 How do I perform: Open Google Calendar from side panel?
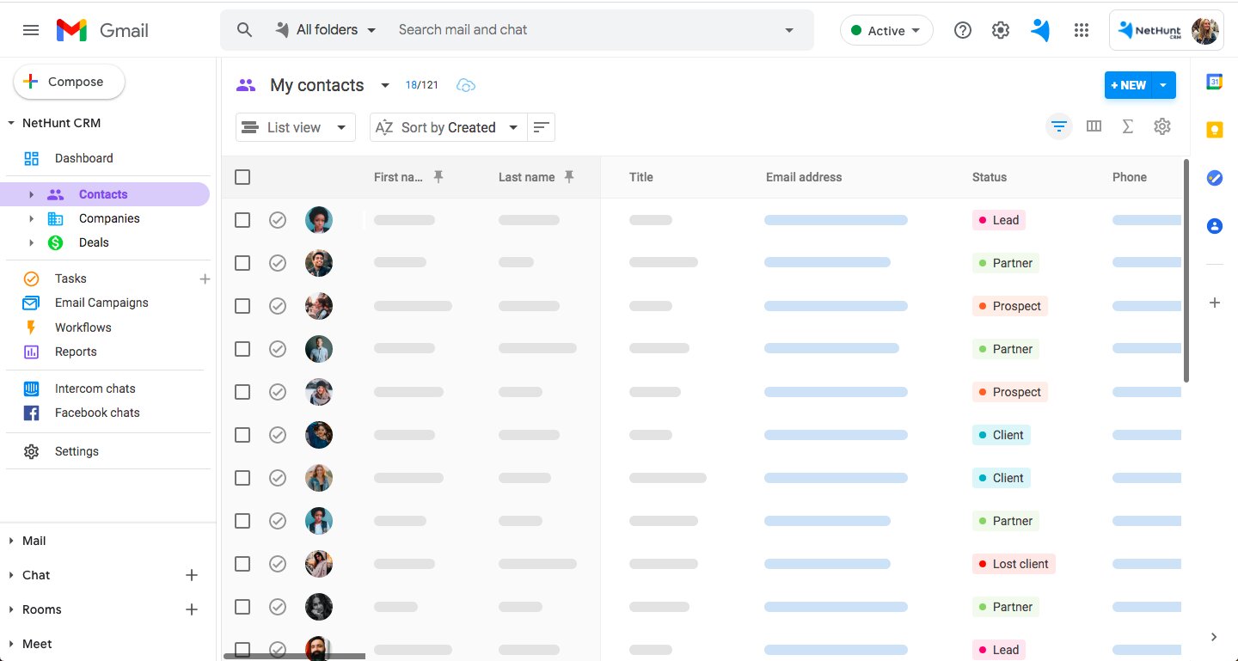(1214, 82)
